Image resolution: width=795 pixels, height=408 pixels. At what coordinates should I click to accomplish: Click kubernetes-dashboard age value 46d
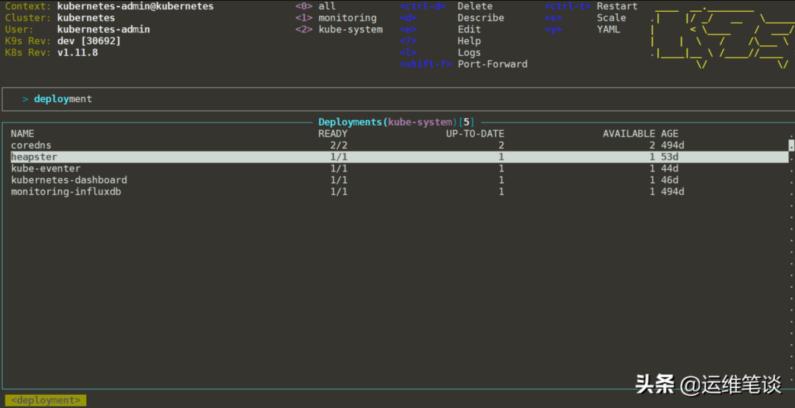coord(669,180)
